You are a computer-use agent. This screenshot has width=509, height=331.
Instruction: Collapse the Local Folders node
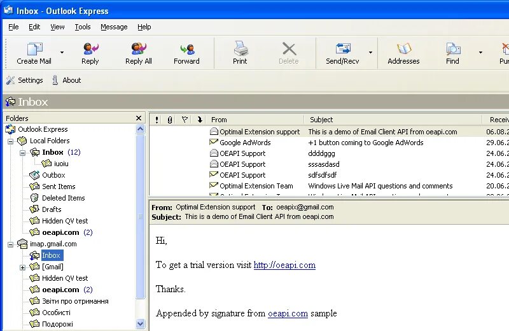(10, 141)
